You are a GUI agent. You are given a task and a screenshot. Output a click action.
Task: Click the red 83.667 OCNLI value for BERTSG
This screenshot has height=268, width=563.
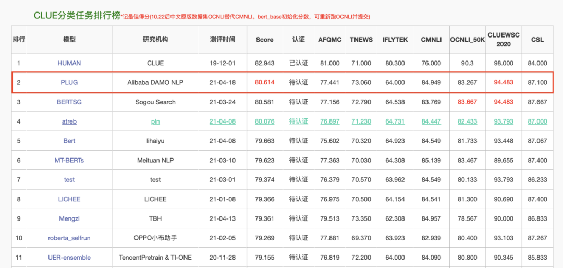point(468,102)
